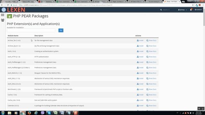Install the Cache_Lite package
The image size is (205, 115).
pos(140,100)
